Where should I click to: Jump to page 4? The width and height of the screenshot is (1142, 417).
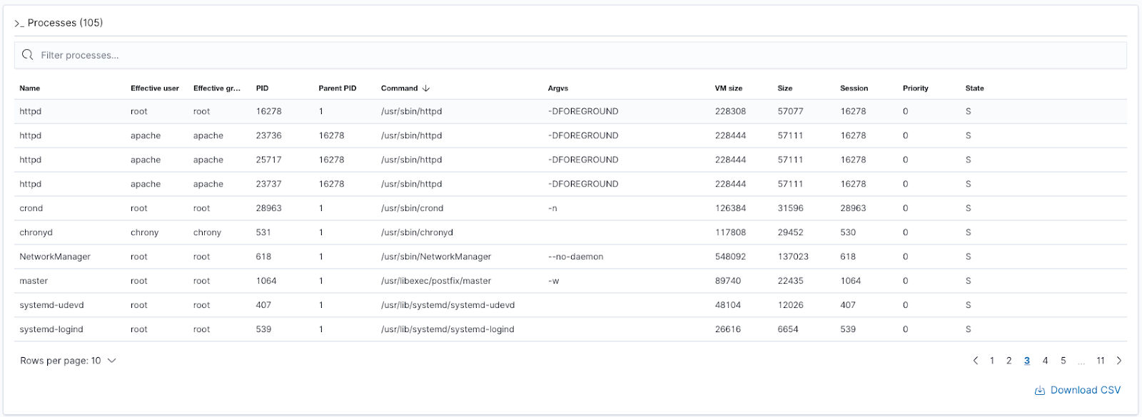(1045, 361)
